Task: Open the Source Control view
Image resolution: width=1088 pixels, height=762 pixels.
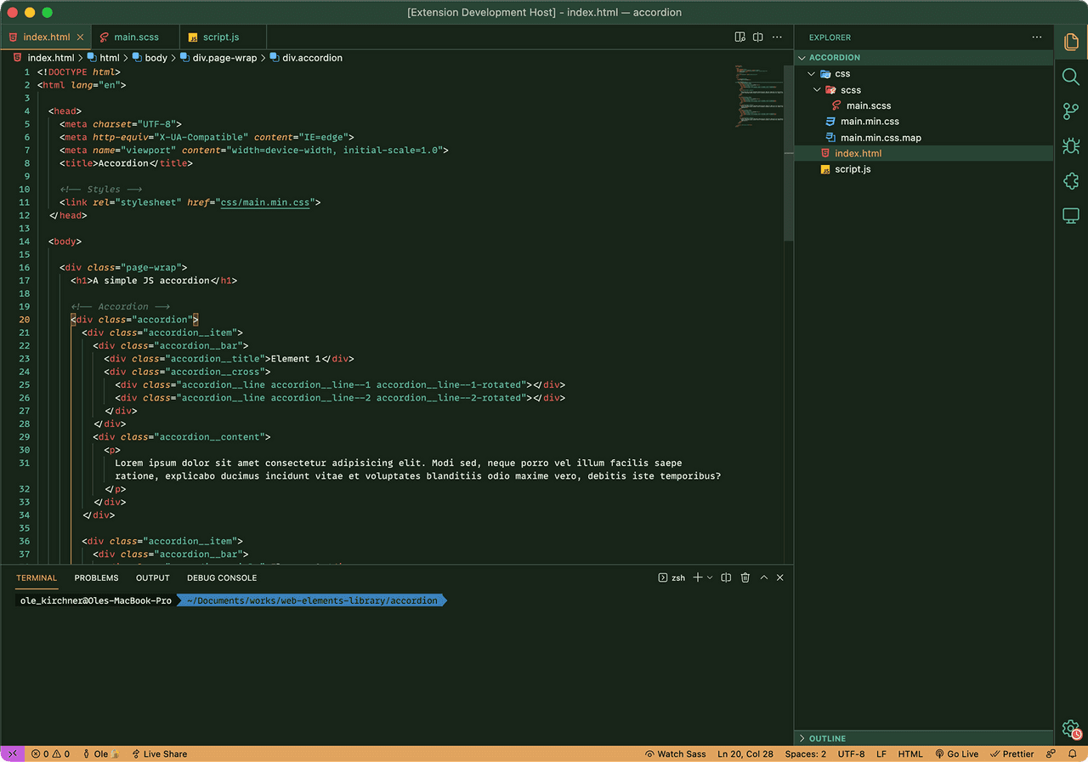Action: (1070, 111)
